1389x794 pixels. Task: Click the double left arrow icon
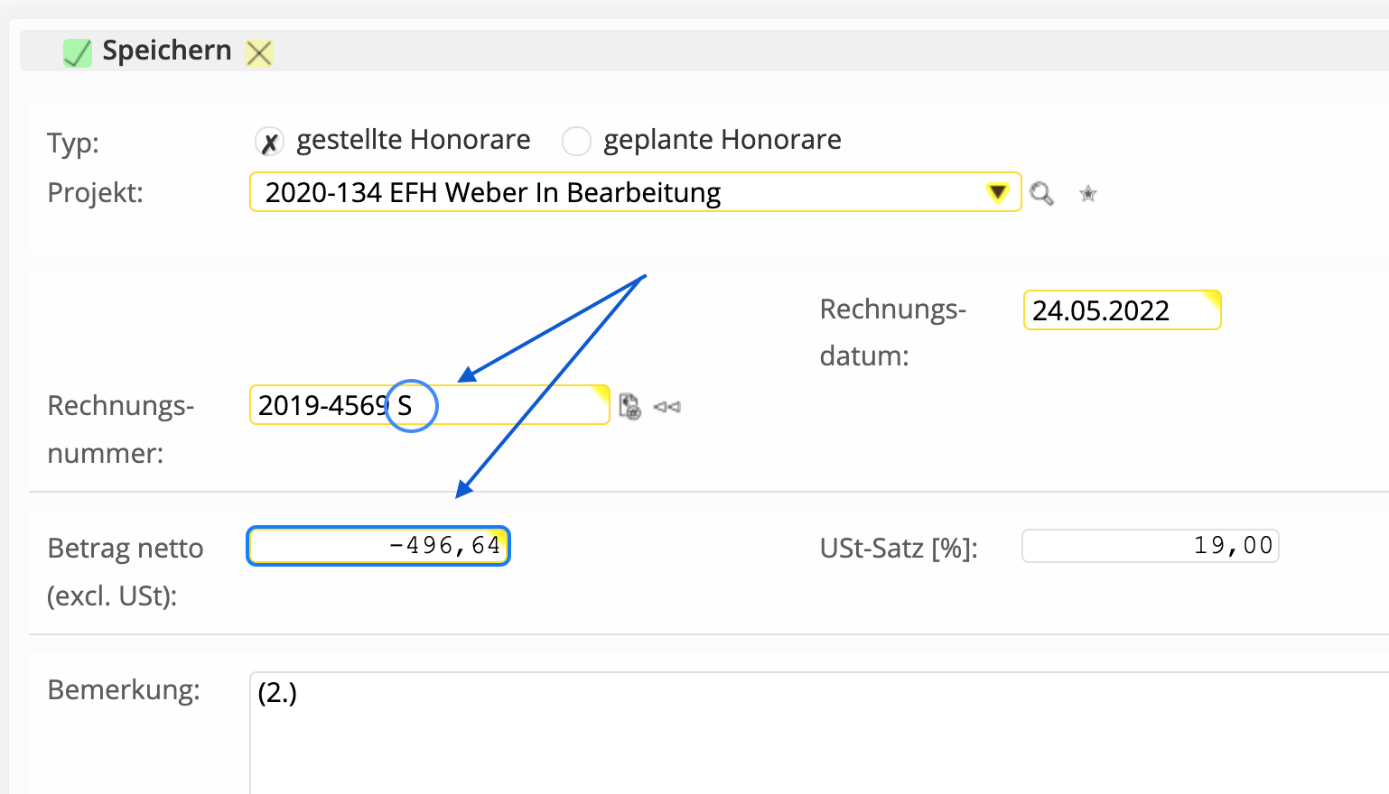coord(667,407)
